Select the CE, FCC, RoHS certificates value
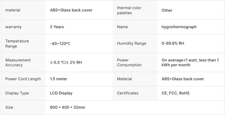 point(176,93)
